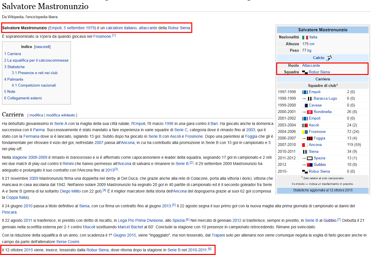Follow the Rimini link
The height and width of the screenshot is (255, 372).
pyautogui.click(x=68, y=164)
